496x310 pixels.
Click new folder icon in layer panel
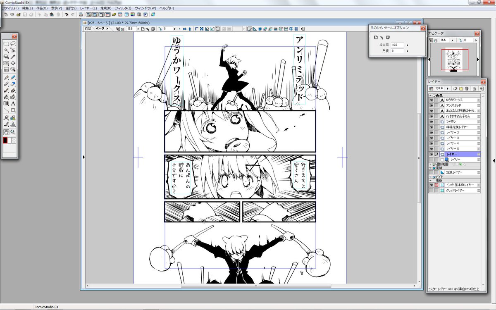point(461,88)
